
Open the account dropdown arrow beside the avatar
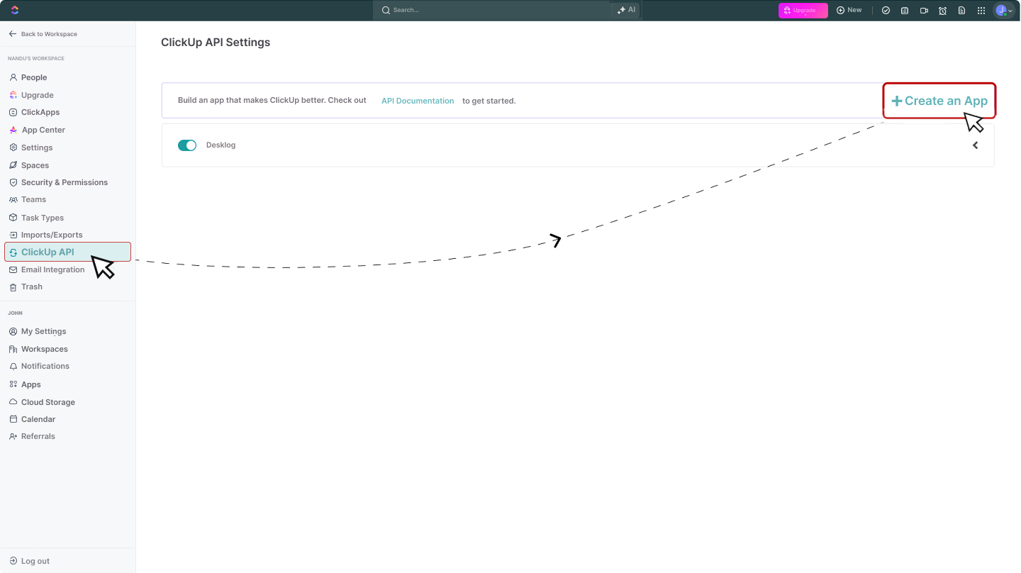click(1010, 11)
